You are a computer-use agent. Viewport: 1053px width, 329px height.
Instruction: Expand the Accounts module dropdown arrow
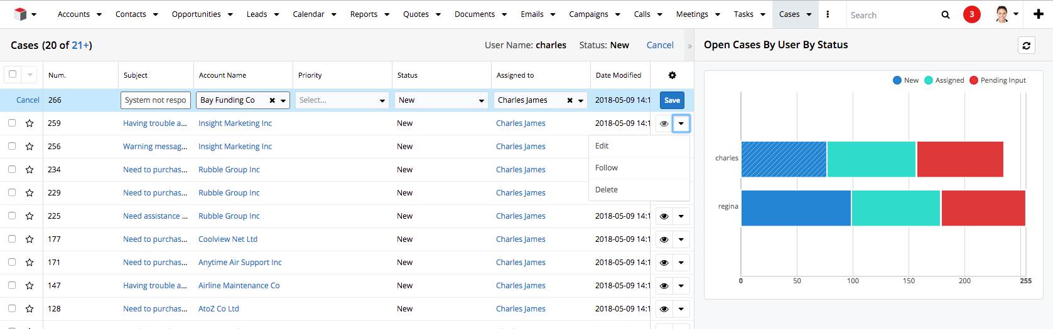click(99, 14)
